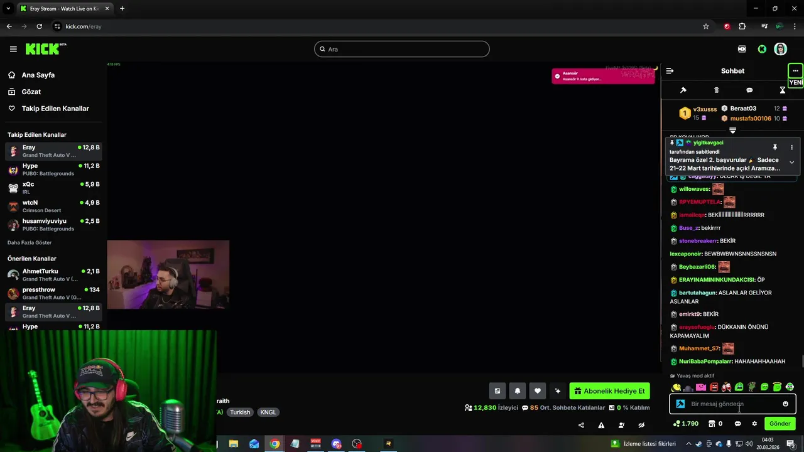Insert the pink emote in the quick row

pyautogui.click(x=701, y=387)
